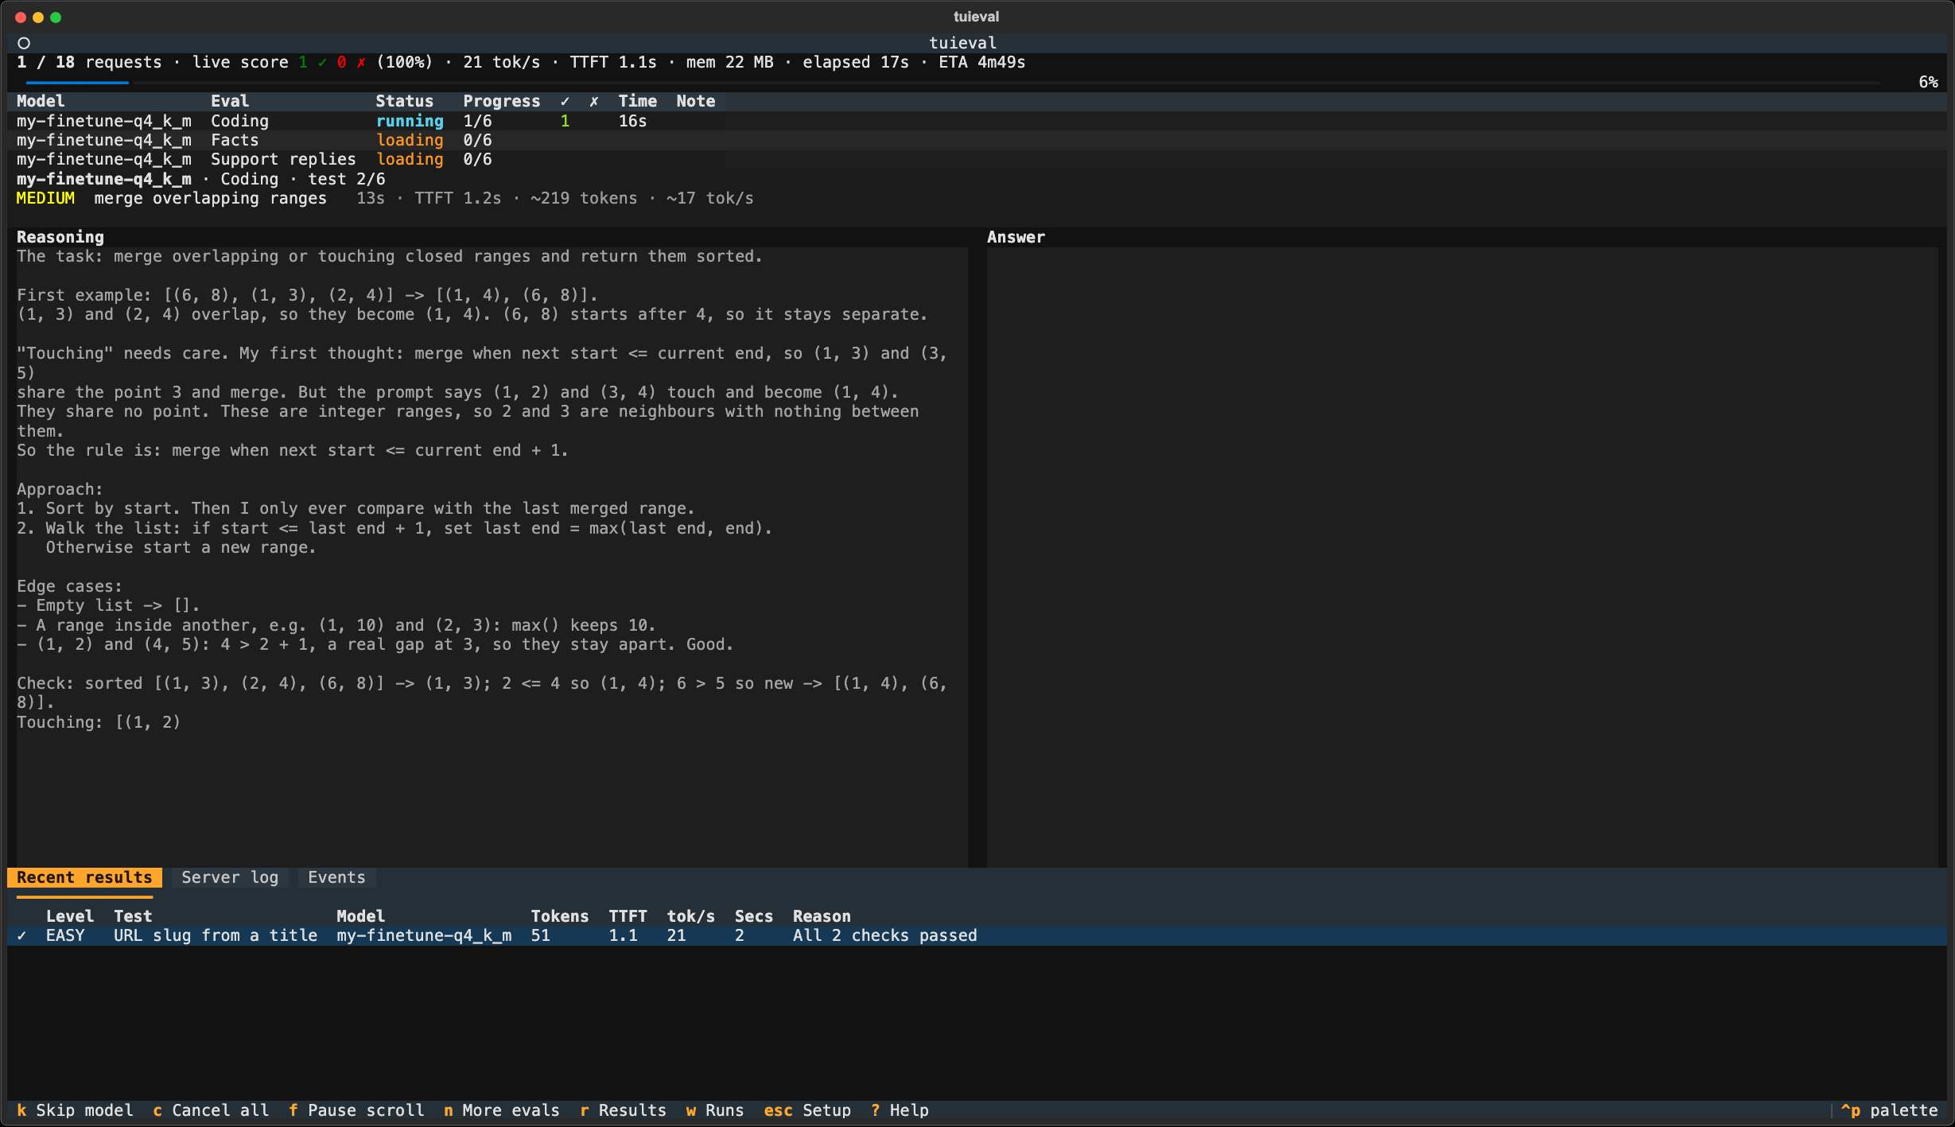
Task: Select the Recent results tab
Action: coord(84,877)
